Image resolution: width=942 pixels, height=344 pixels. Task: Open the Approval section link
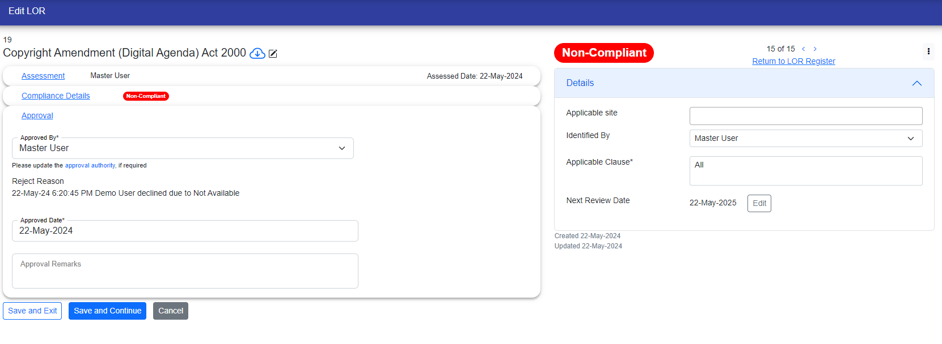coord(37,115)
